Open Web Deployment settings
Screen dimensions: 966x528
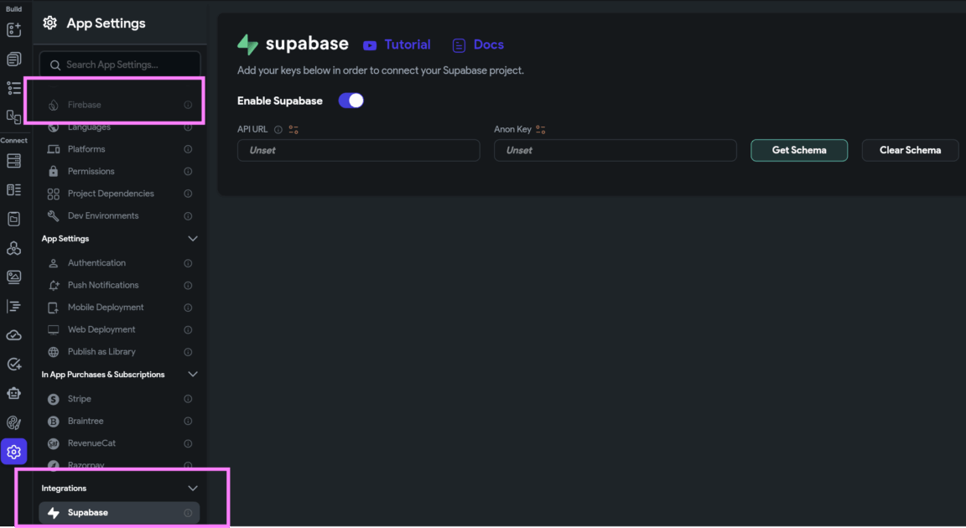120,329
